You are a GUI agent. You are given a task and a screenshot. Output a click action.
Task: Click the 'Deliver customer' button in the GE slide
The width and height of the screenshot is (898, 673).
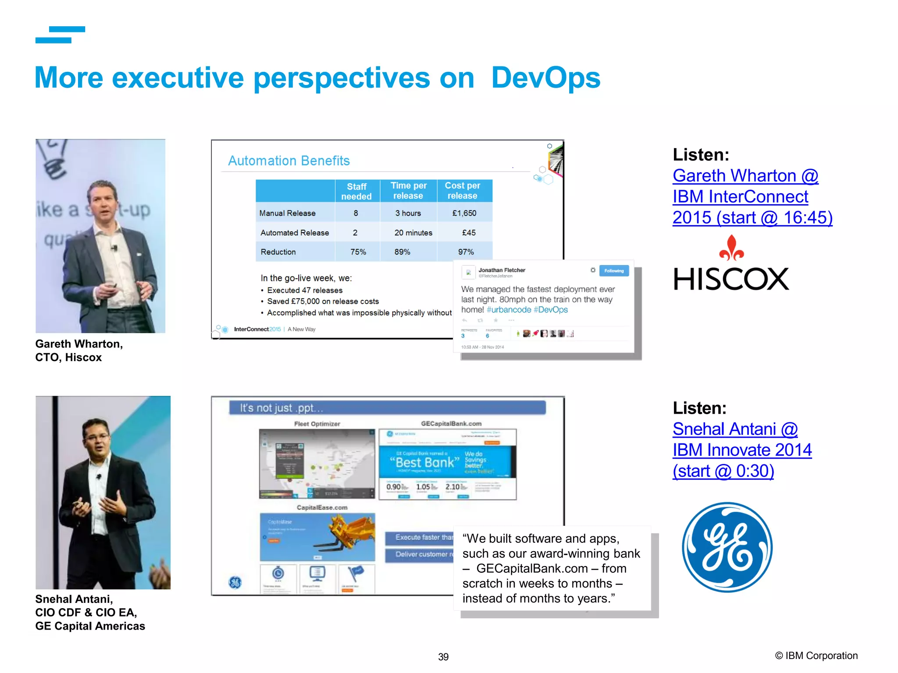420,555
